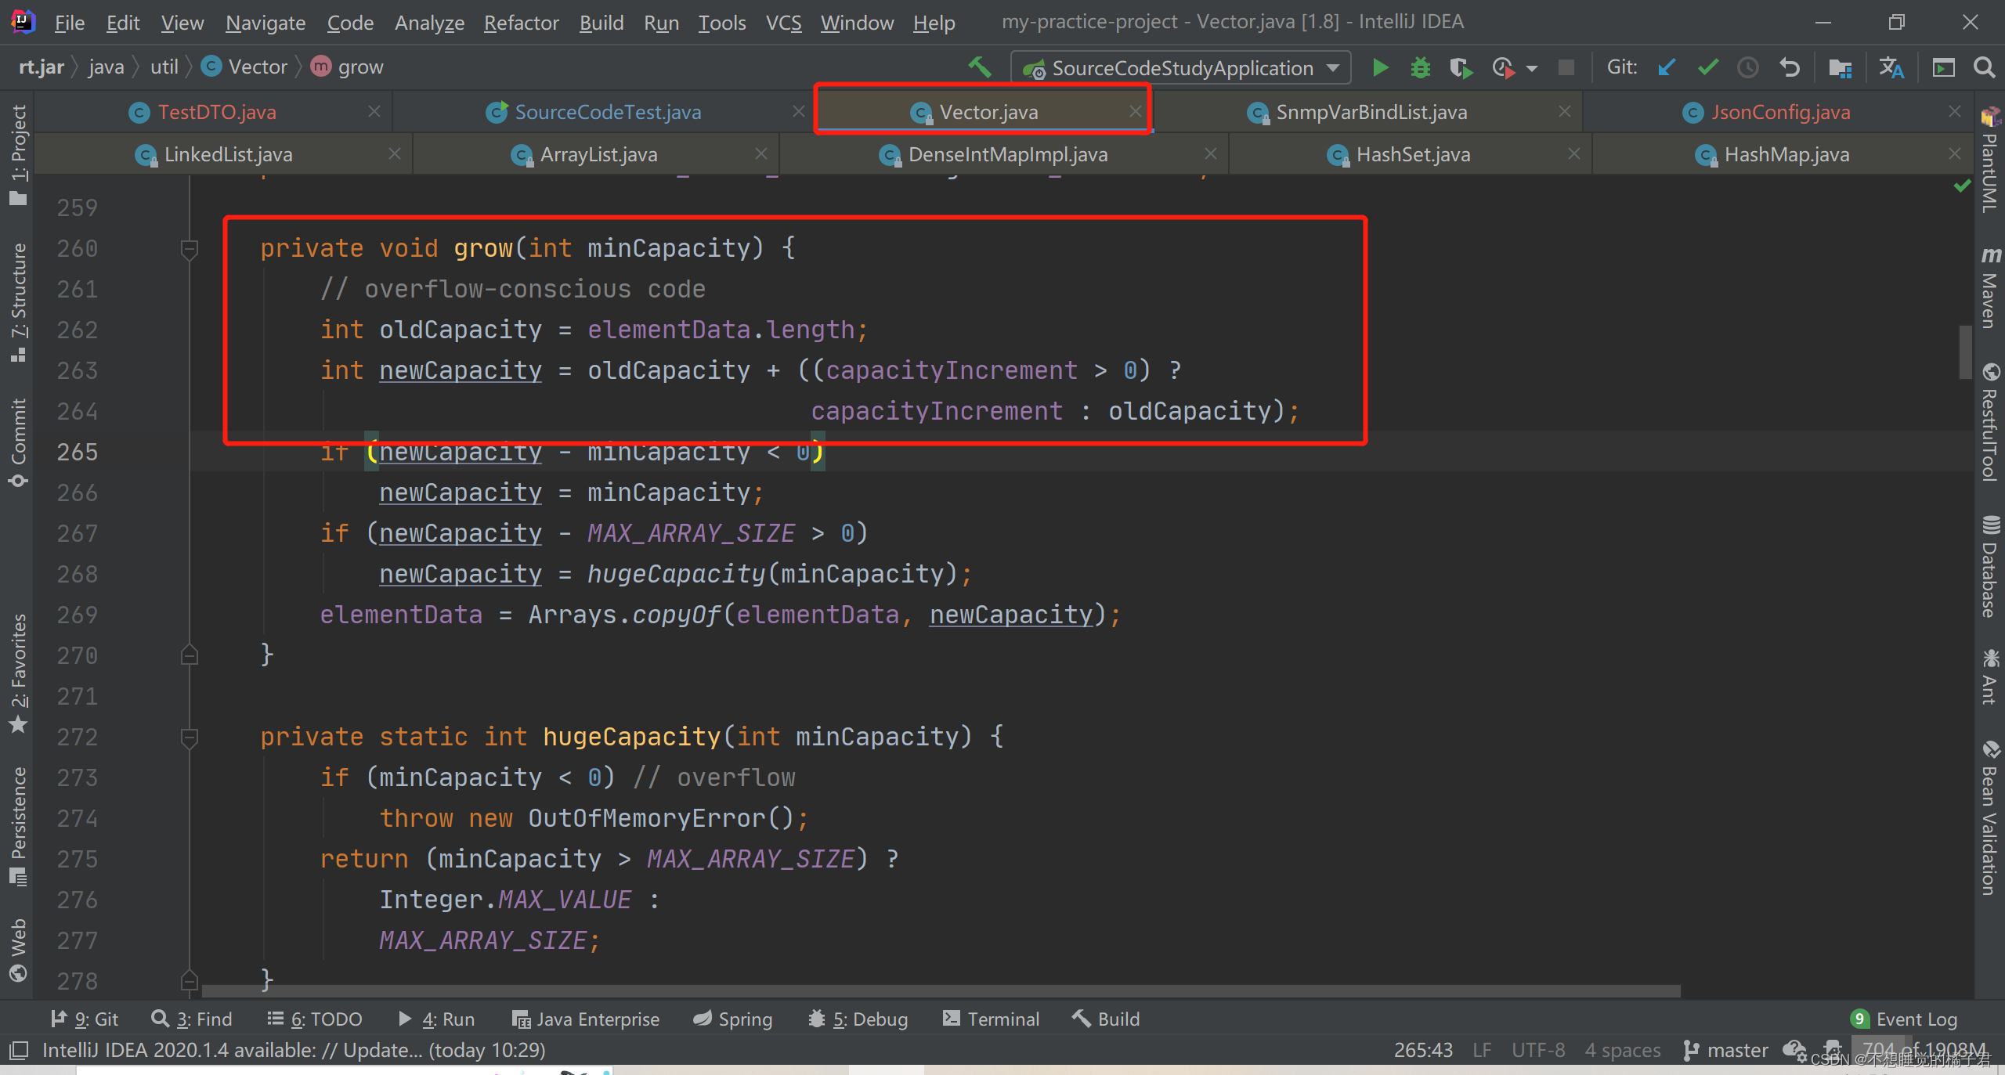The width and height of the screenshot is (2005, 1075).
Task: Toggle the Commit tool window
Action: 18,442
